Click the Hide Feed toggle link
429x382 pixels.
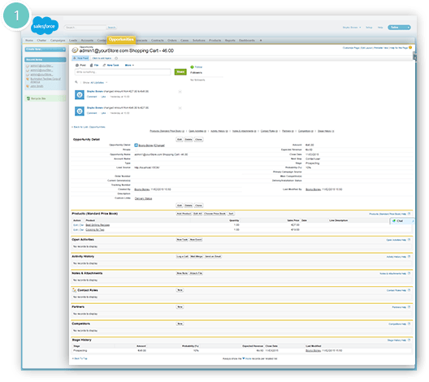[x=80, y=59]
